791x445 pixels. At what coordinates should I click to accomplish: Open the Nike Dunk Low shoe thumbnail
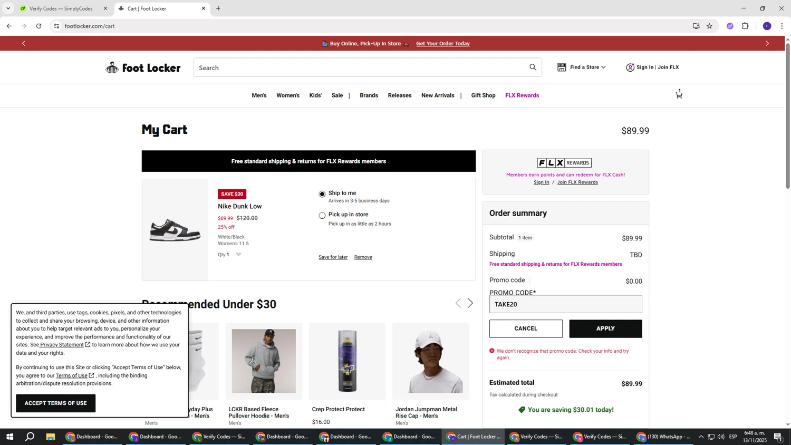pos(175,230)
